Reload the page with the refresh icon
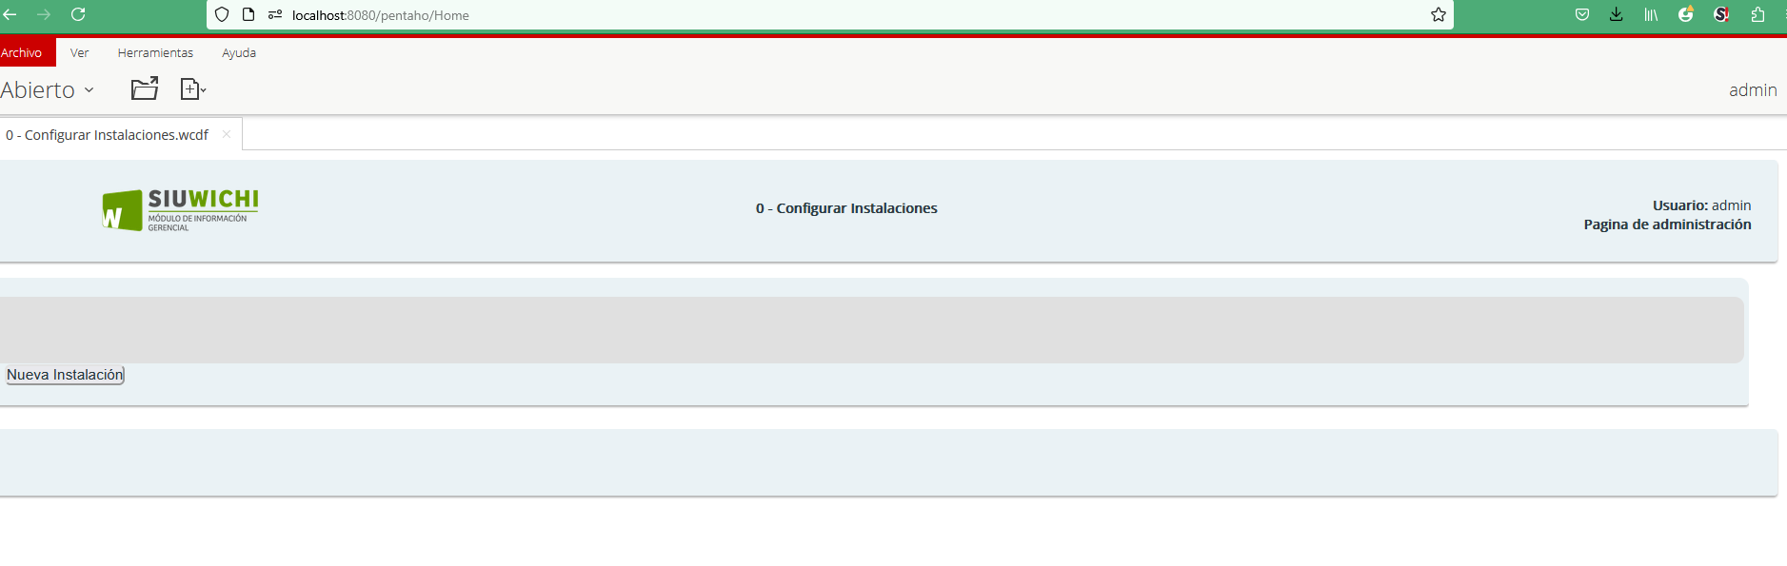Image resolution: width=1787 pixels, height=566 pixels. point(78,14)
